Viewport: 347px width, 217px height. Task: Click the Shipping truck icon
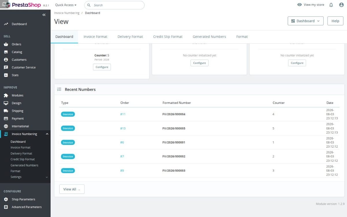click(6, 111)
